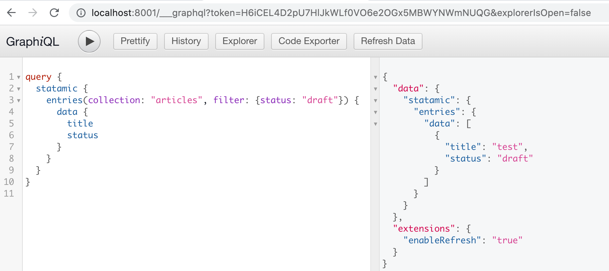Collapse the "data" object in results

[x=375, y=89]
